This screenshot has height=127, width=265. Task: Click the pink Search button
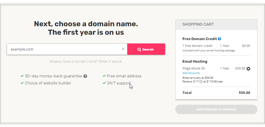(146, 49)
